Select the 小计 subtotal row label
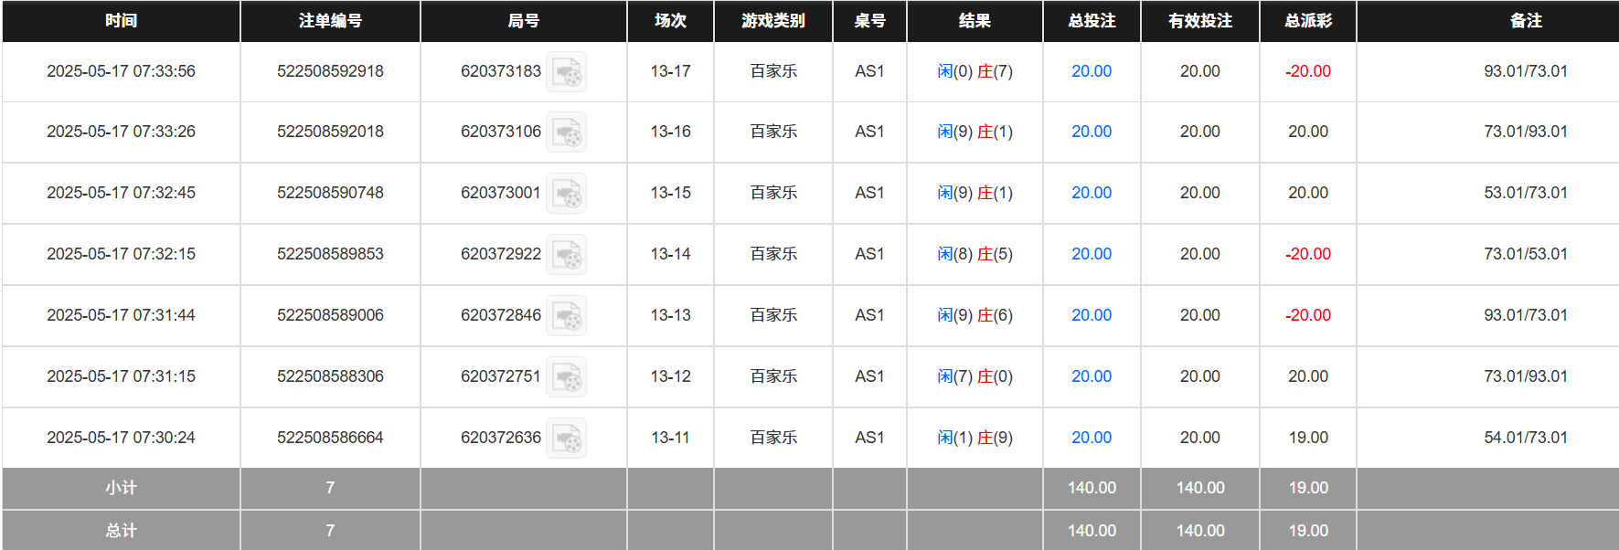This screenshot has width=1619, height=550. click(121, 488)
